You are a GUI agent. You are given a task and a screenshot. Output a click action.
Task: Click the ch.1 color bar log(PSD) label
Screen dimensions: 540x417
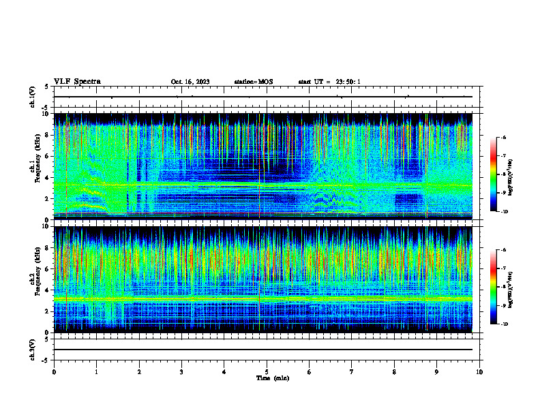tap(511, 178)
